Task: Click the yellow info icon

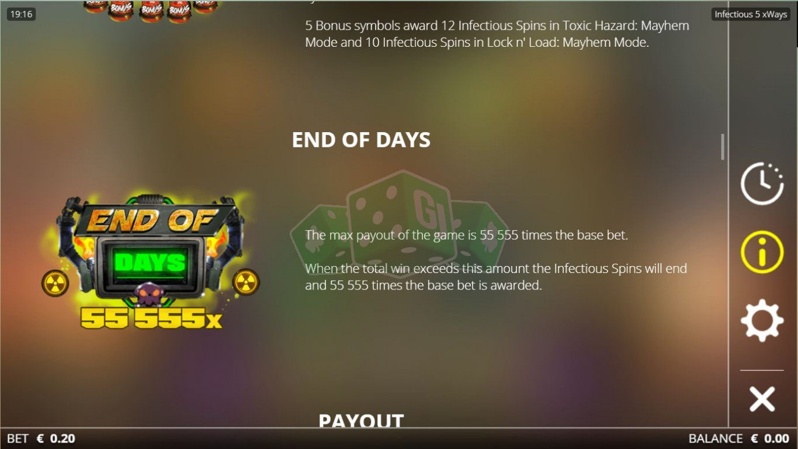Action: (762, 252)
